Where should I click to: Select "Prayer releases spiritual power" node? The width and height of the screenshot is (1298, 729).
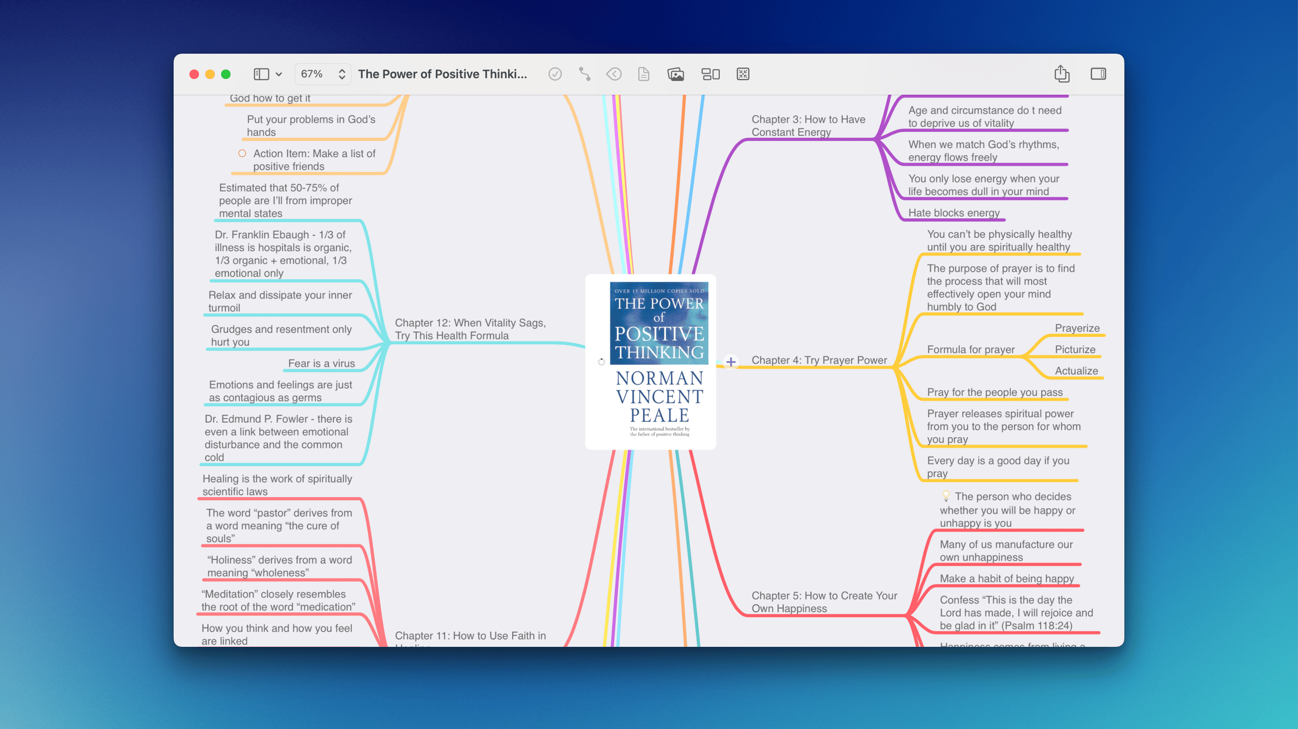(1004, 426)
